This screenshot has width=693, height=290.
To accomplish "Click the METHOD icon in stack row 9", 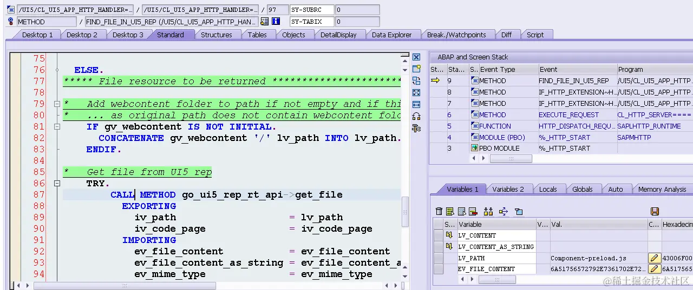I will click(x=474, y=81).
